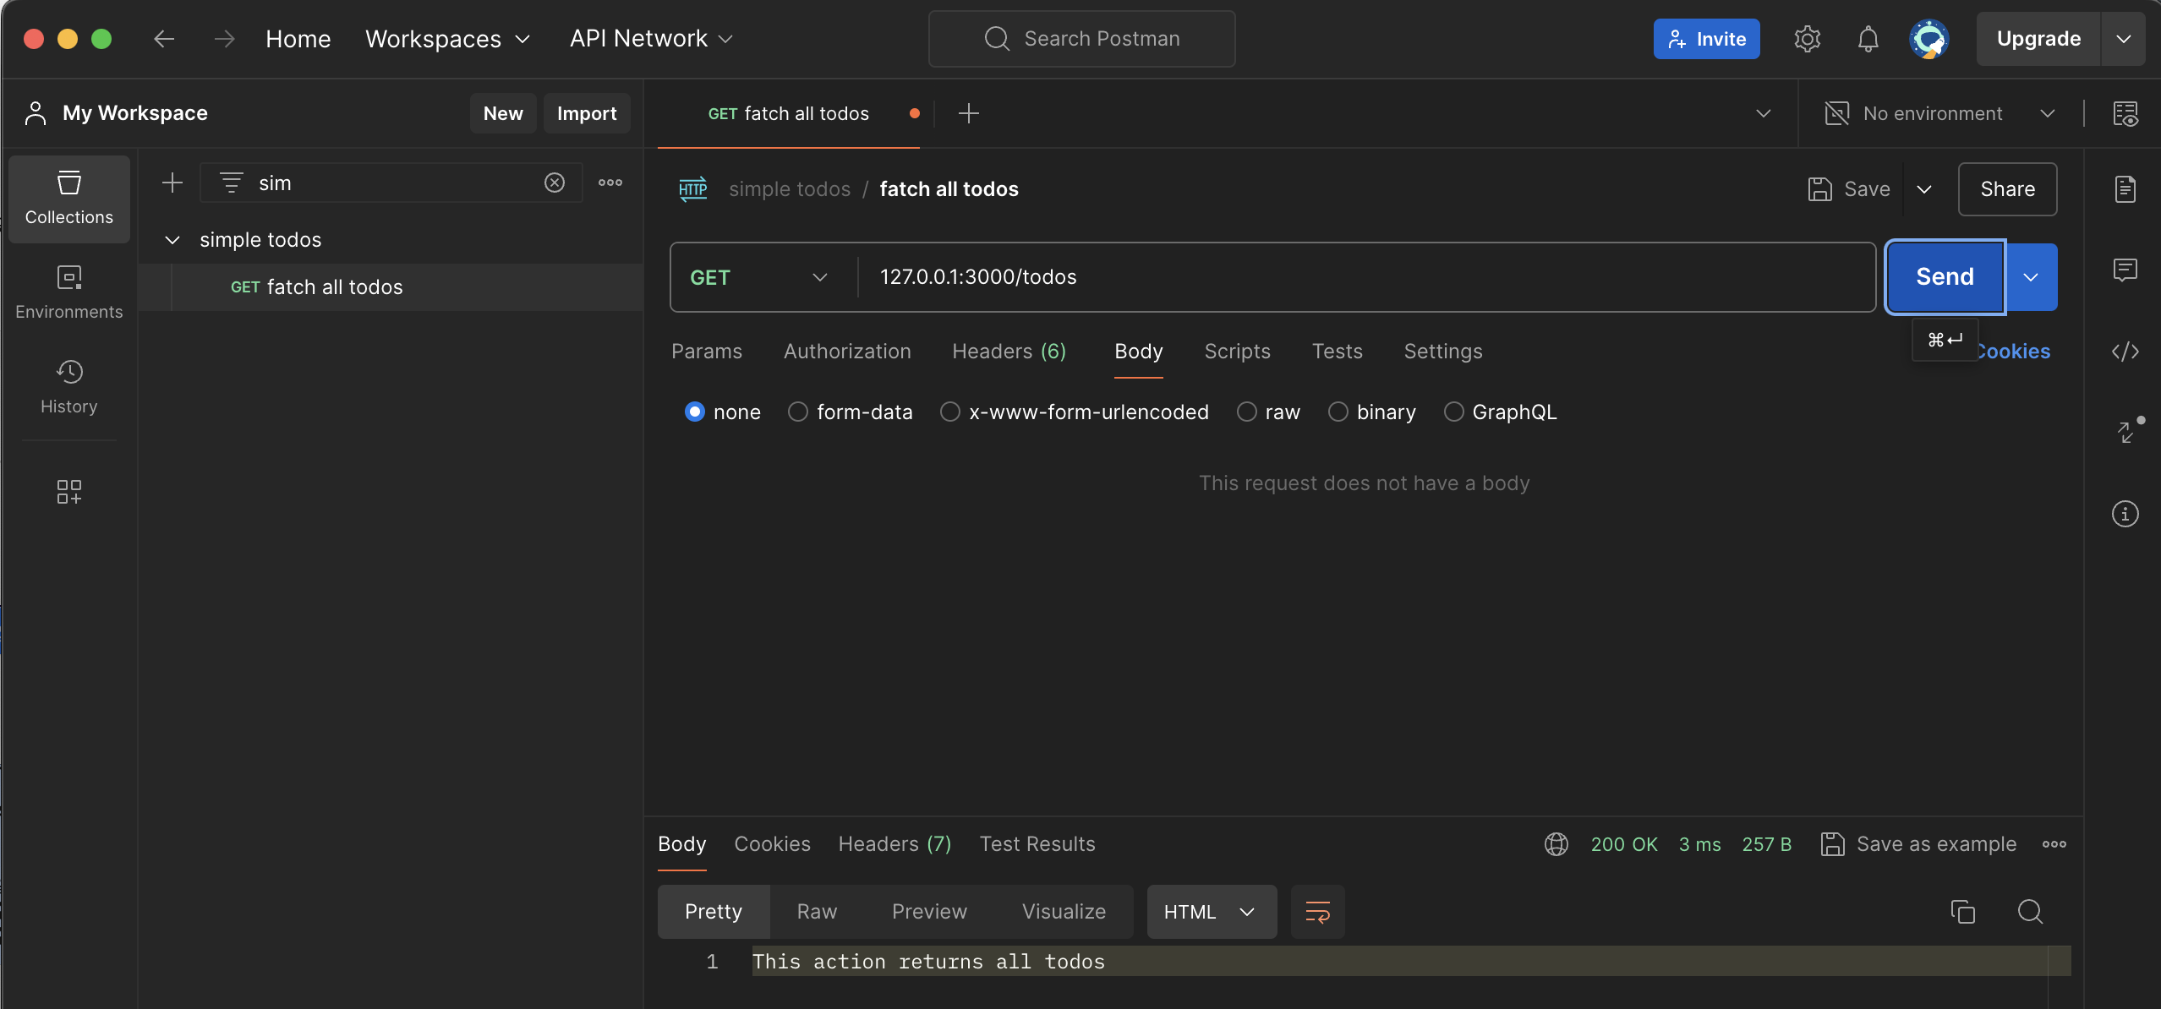
Task: Switch to the Params tab
Action: 707,352
